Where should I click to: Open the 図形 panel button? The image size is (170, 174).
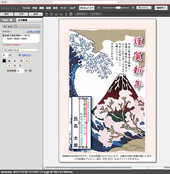[36, 14]
